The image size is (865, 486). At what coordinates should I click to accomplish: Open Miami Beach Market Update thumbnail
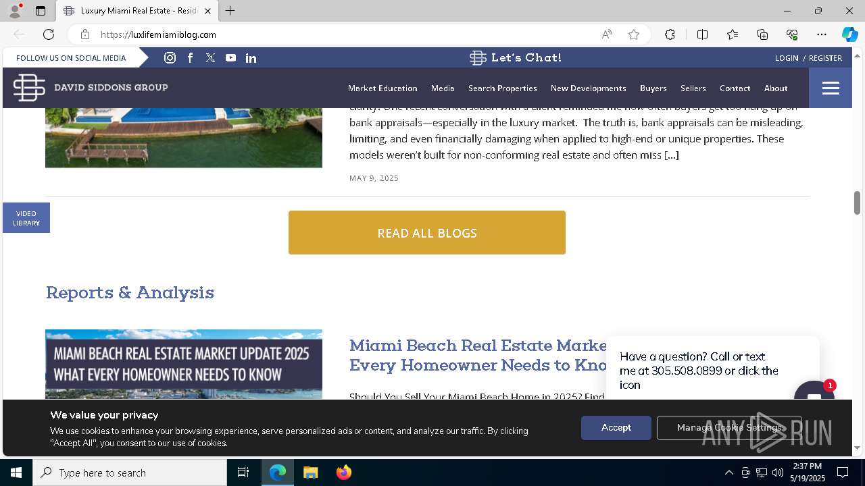pyautogui.click(x=184, y=364)
